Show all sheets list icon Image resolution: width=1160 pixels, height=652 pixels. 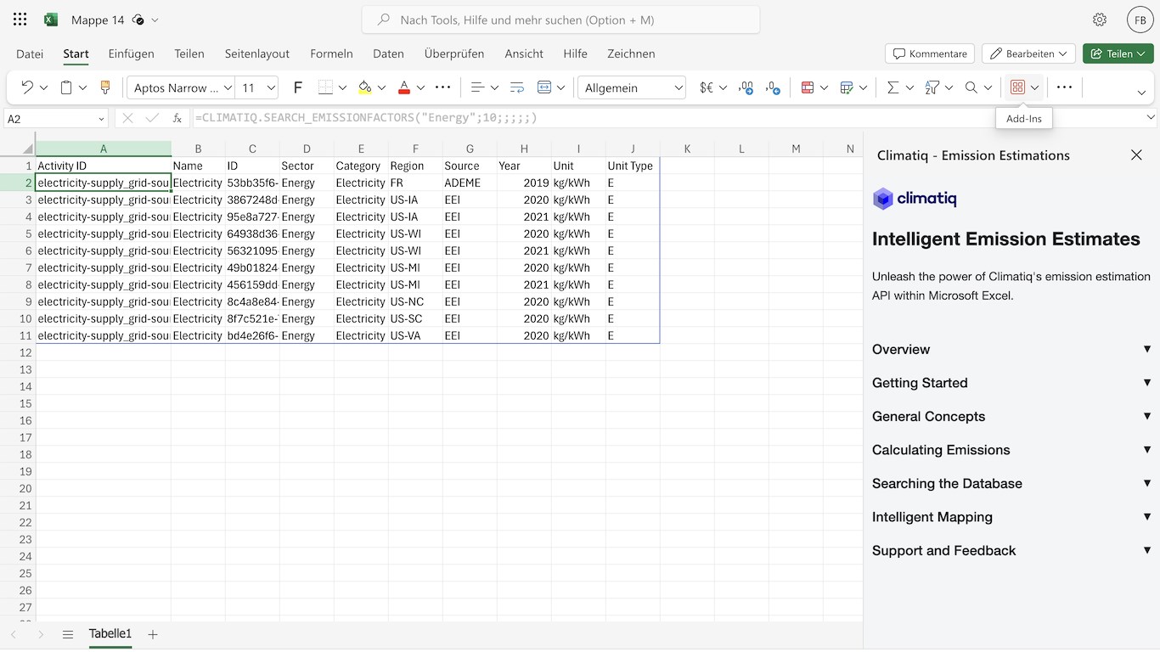[68, 634]
